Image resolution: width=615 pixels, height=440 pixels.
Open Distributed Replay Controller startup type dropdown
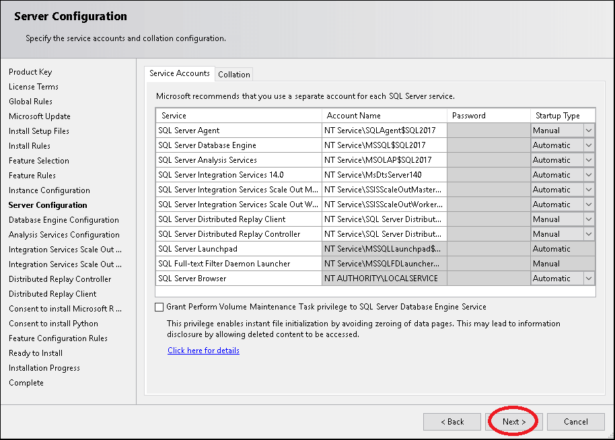coord(588,234)
